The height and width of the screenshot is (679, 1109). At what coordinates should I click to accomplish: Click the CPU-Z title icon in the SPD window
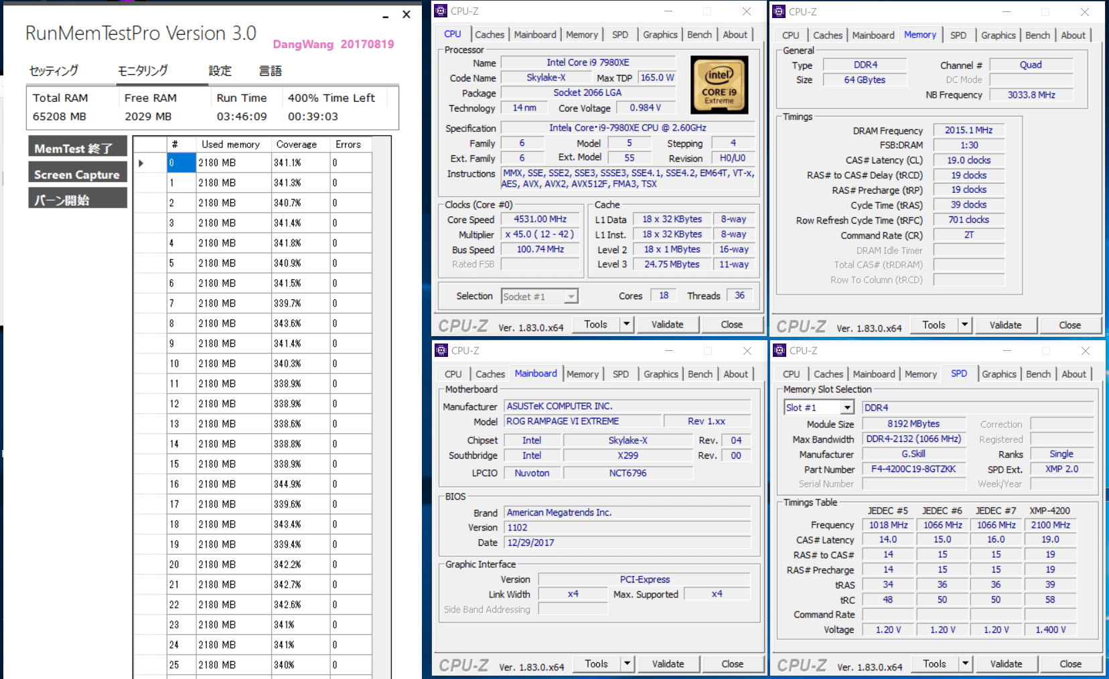[780, 350]
